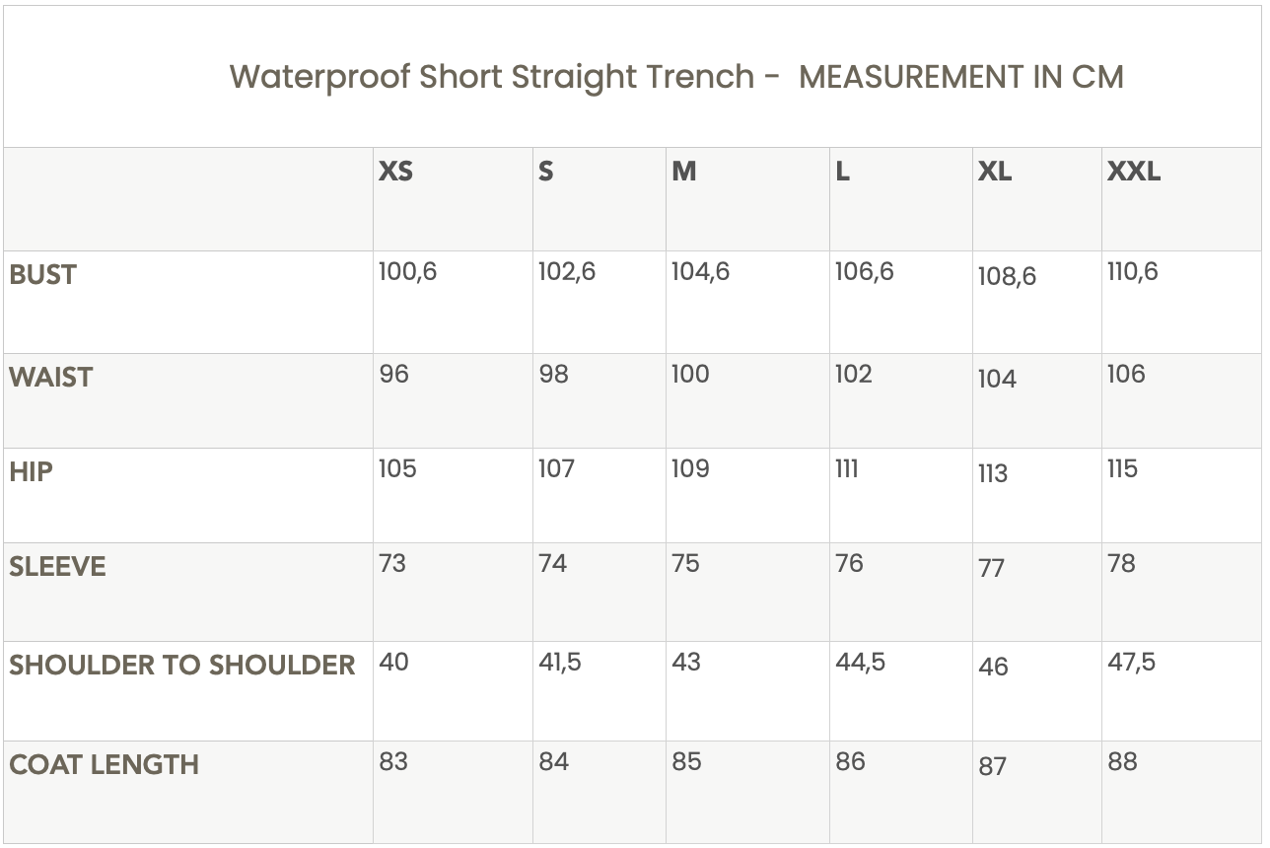Screen dimensions: 1270x848
Task: Select the HIP row label
Action: click(31, 472)
